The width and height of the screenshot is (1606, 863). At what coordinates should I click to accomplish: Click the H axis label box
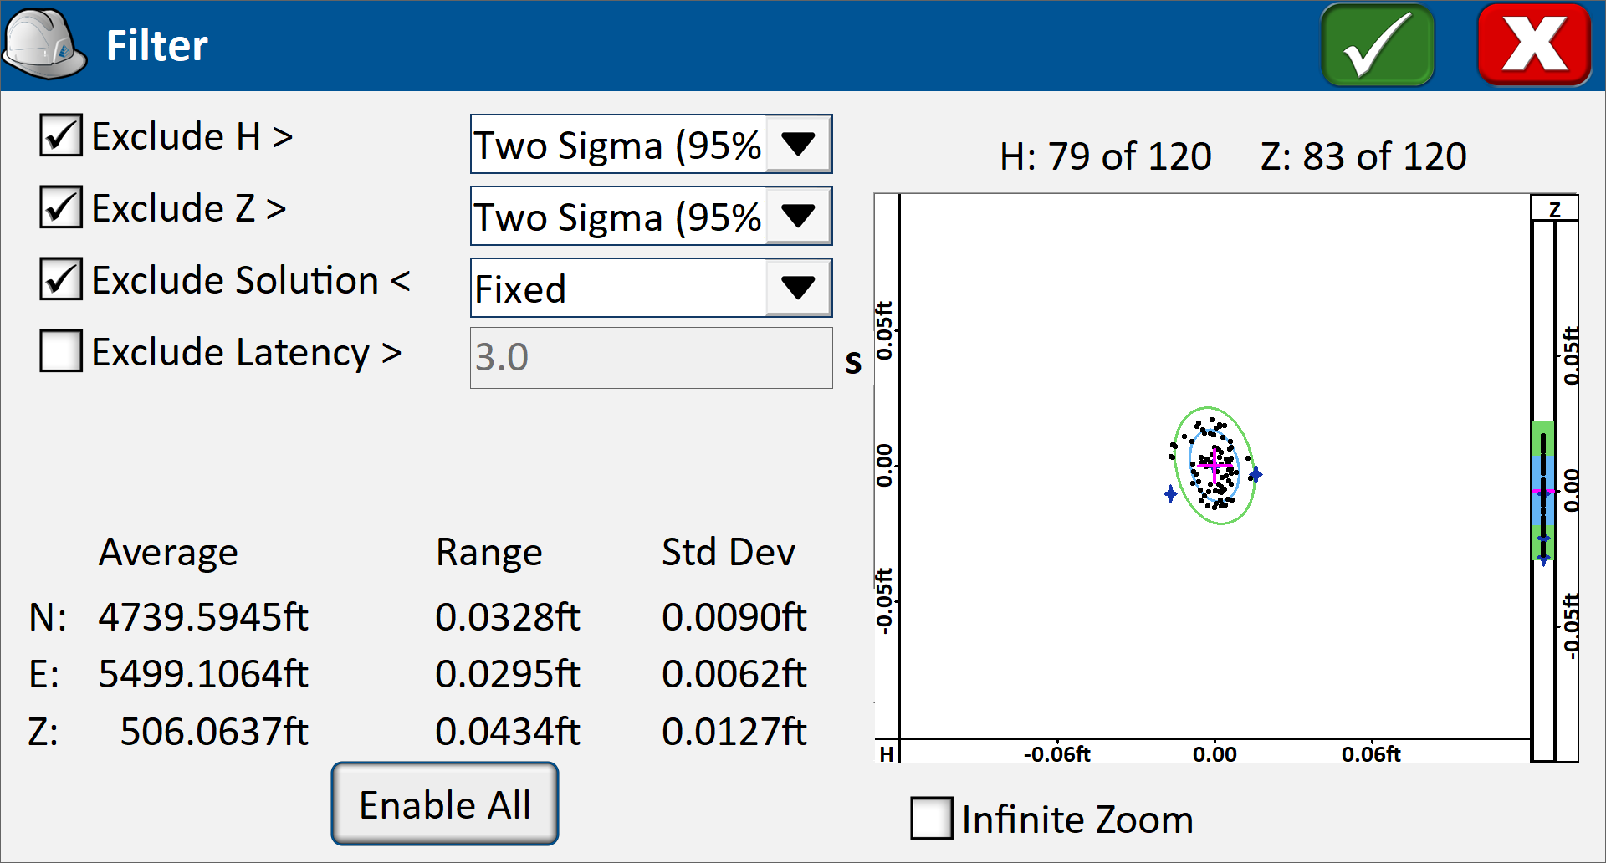click(x=886, y=753)
